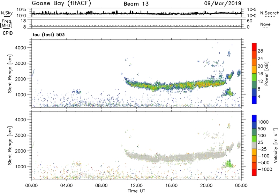Click the 'Freq. [MHz]' label
This screenshot has height=193, width=279.
point(6,24)
